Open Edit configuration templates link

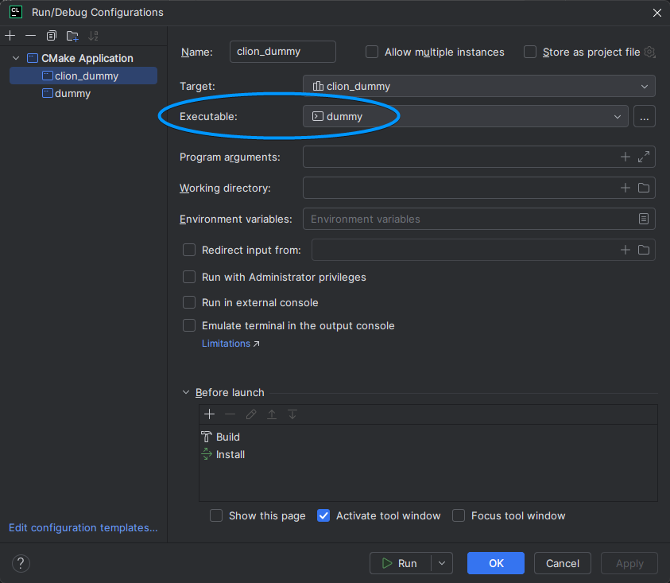point(83,527)
